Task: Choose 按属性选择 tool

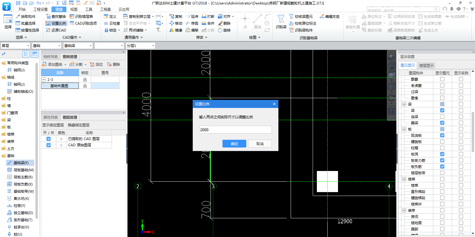Action: [x=27, y=30]
